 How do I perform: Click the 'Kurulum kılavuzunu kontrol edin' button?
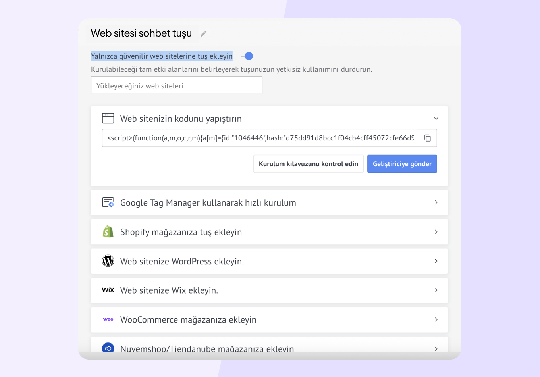tap(308, 164)
